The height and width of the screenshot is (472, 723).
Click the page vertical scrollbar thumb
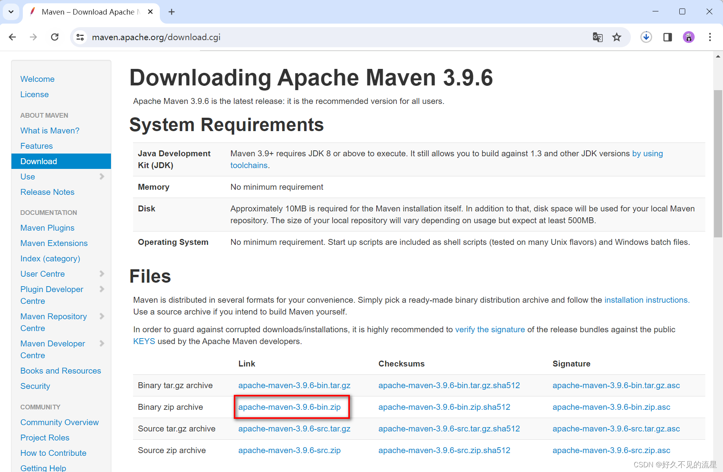click(718, 163)
